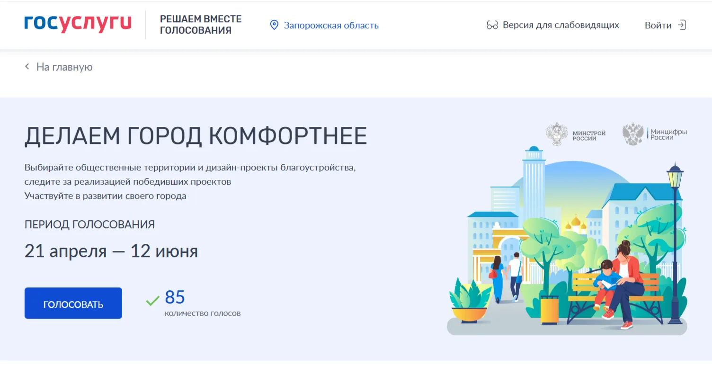
Task: Click the Минцифры России emblem
Action: (x=633, y=134)
